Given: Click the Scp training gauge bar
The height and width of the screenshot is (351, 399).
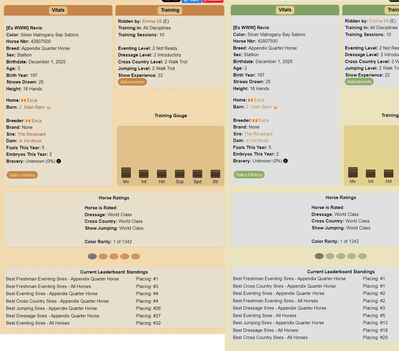Looking at the screenshot, I should 180,174.
